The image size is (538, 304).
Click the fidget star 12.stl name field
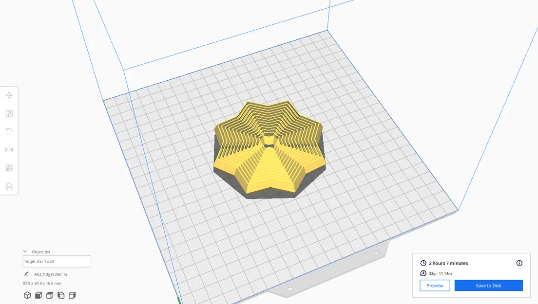[x=57, y=261]
